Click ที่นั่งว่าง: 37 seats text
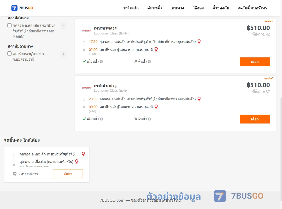This screenshot has height=209, width=282. (x=261, y=92)
